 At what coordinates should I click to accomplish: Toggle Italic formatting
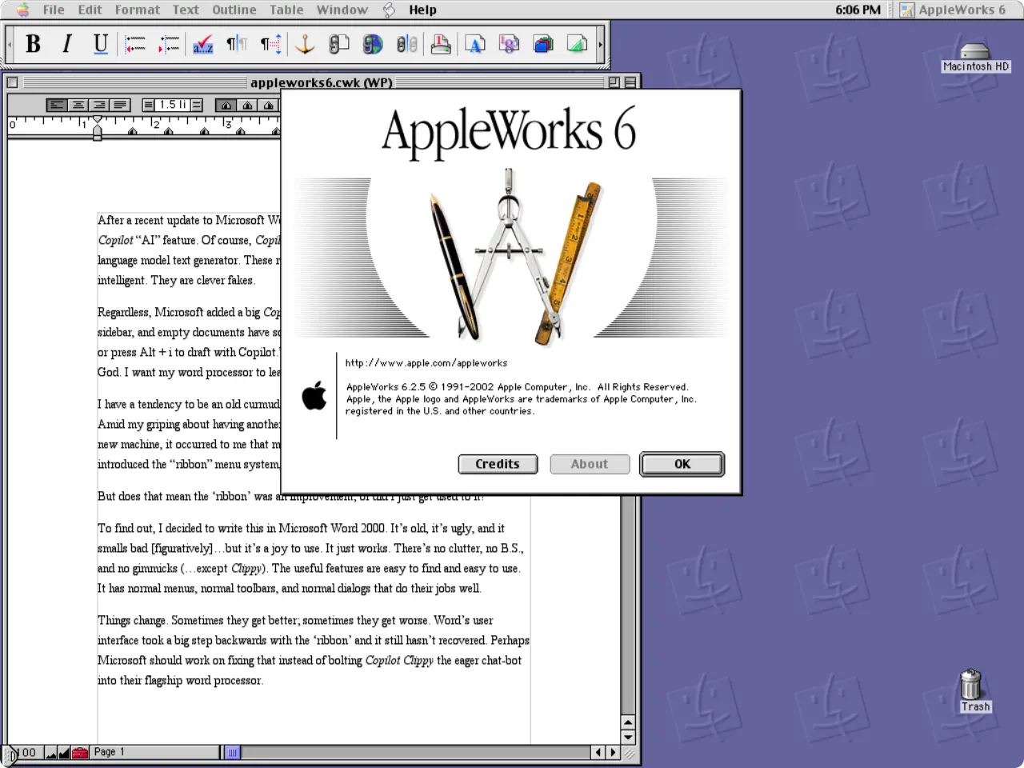(67, 44)
